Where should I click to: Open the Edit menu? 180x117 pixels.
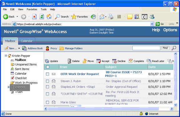coord(12,9)
